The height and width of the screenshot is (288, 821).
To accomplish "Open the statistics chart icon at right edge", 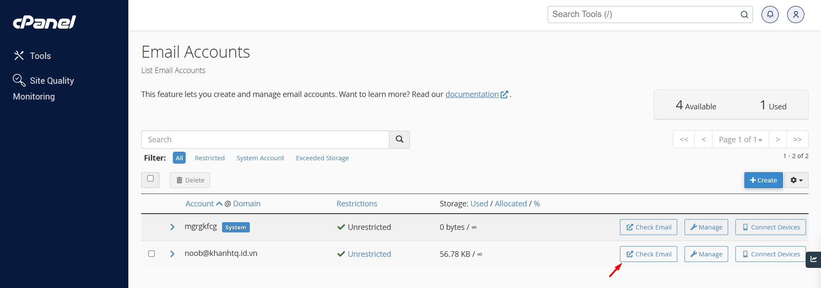I will tap(813, 259).
